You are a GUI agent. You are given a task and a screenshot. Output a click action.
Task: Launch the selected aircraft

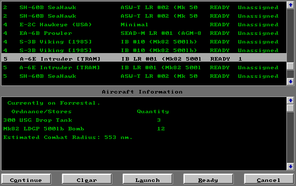coord(148,179)
